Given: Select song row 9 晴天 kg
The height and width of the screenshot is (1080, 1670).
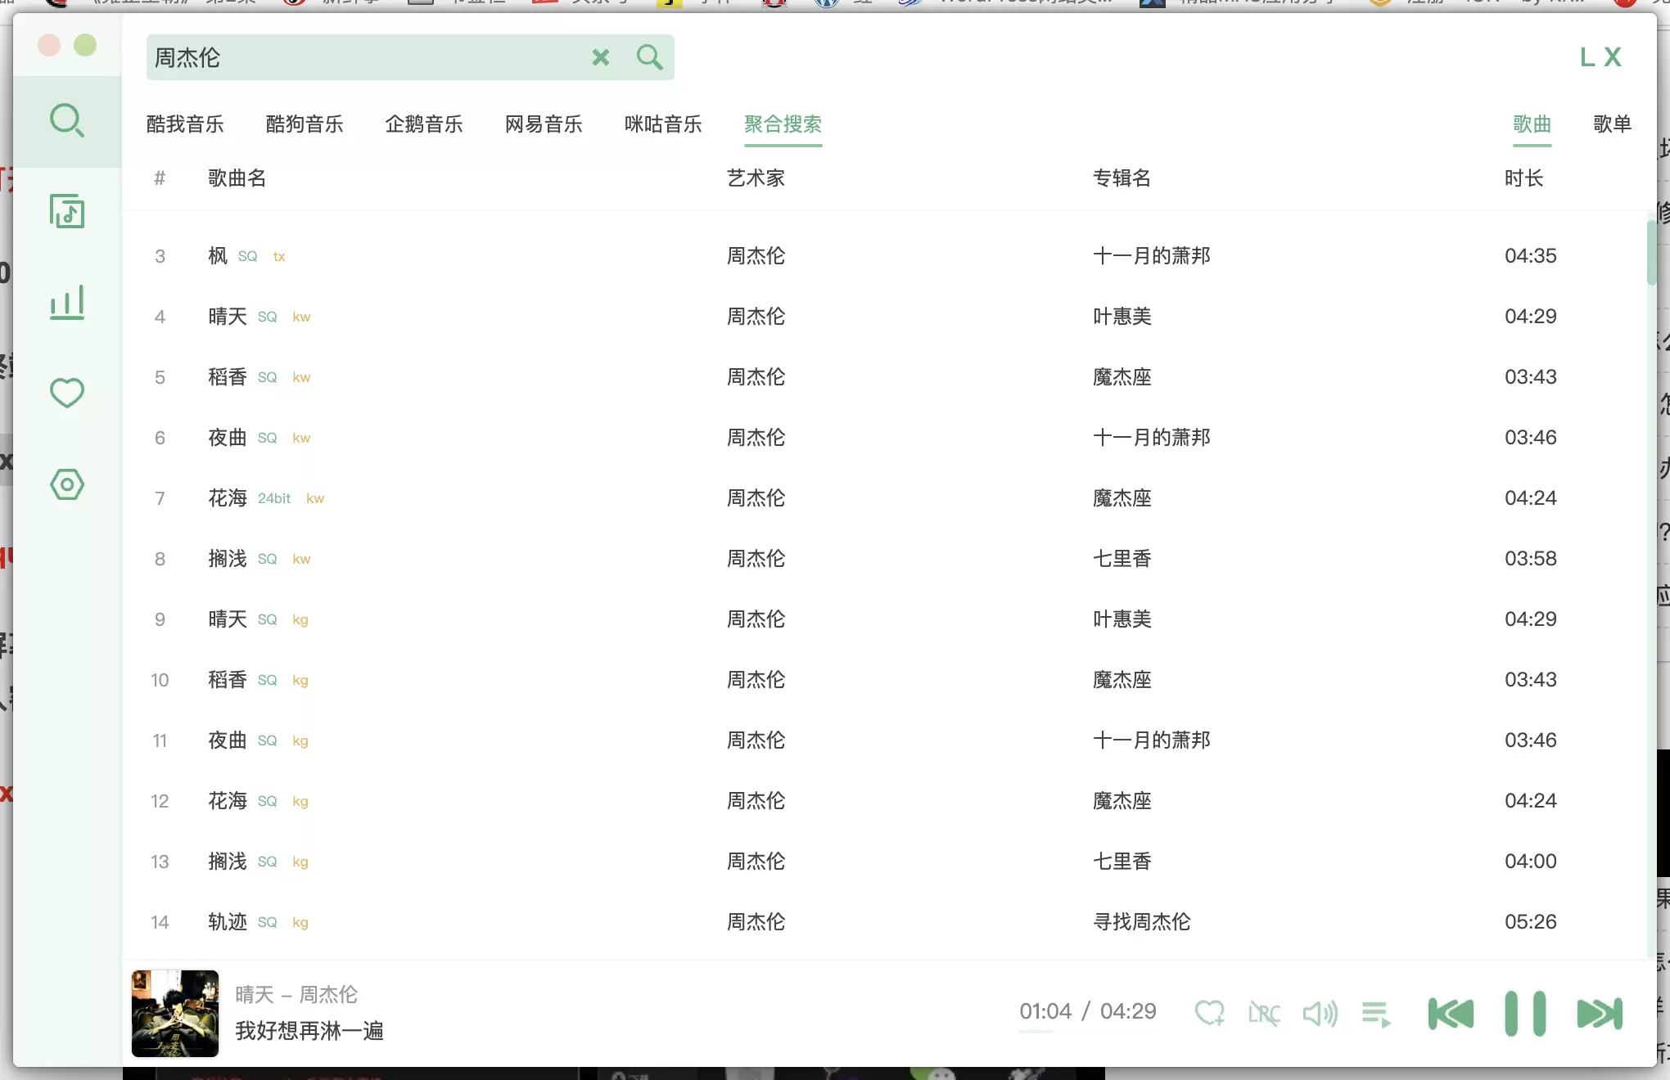Looking at the screenshot, I should (884, 619).
